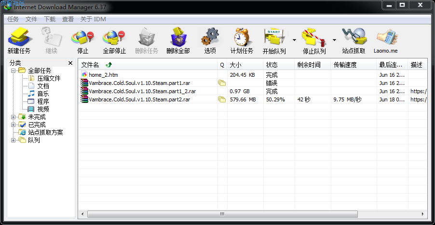Select 文档 category
The width and height of the screenshot is (435, 225).
tap(43, 86)
